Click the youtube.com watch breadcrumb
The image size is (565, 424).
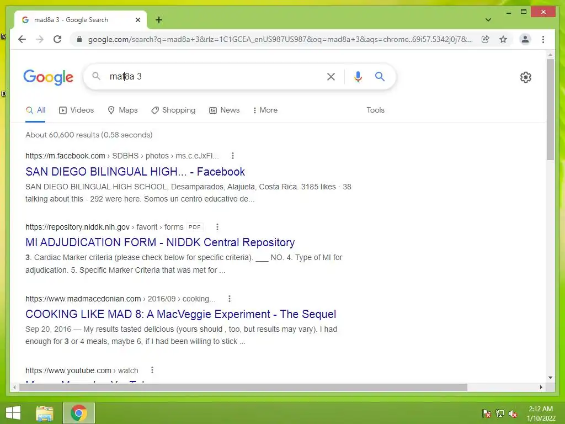tap(82, 370)
